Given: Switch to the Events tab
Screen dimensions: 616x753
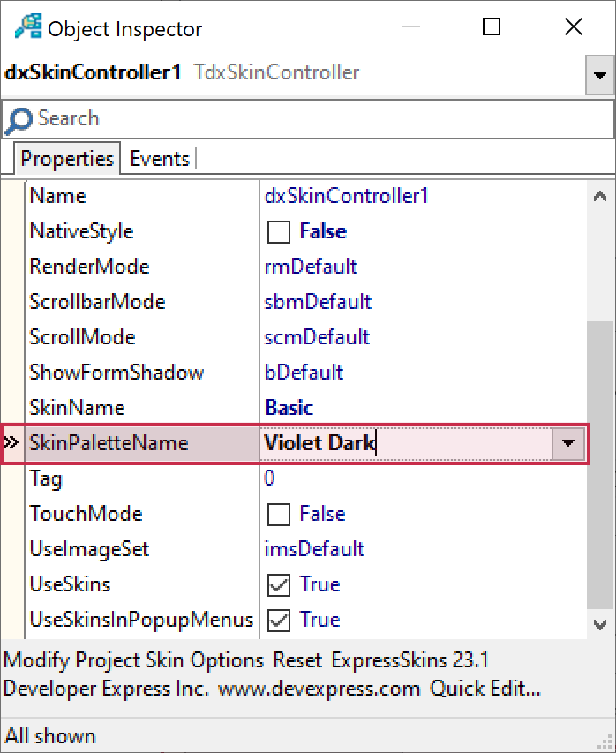Looking at the screenshot, I should [x=160, y=159].
